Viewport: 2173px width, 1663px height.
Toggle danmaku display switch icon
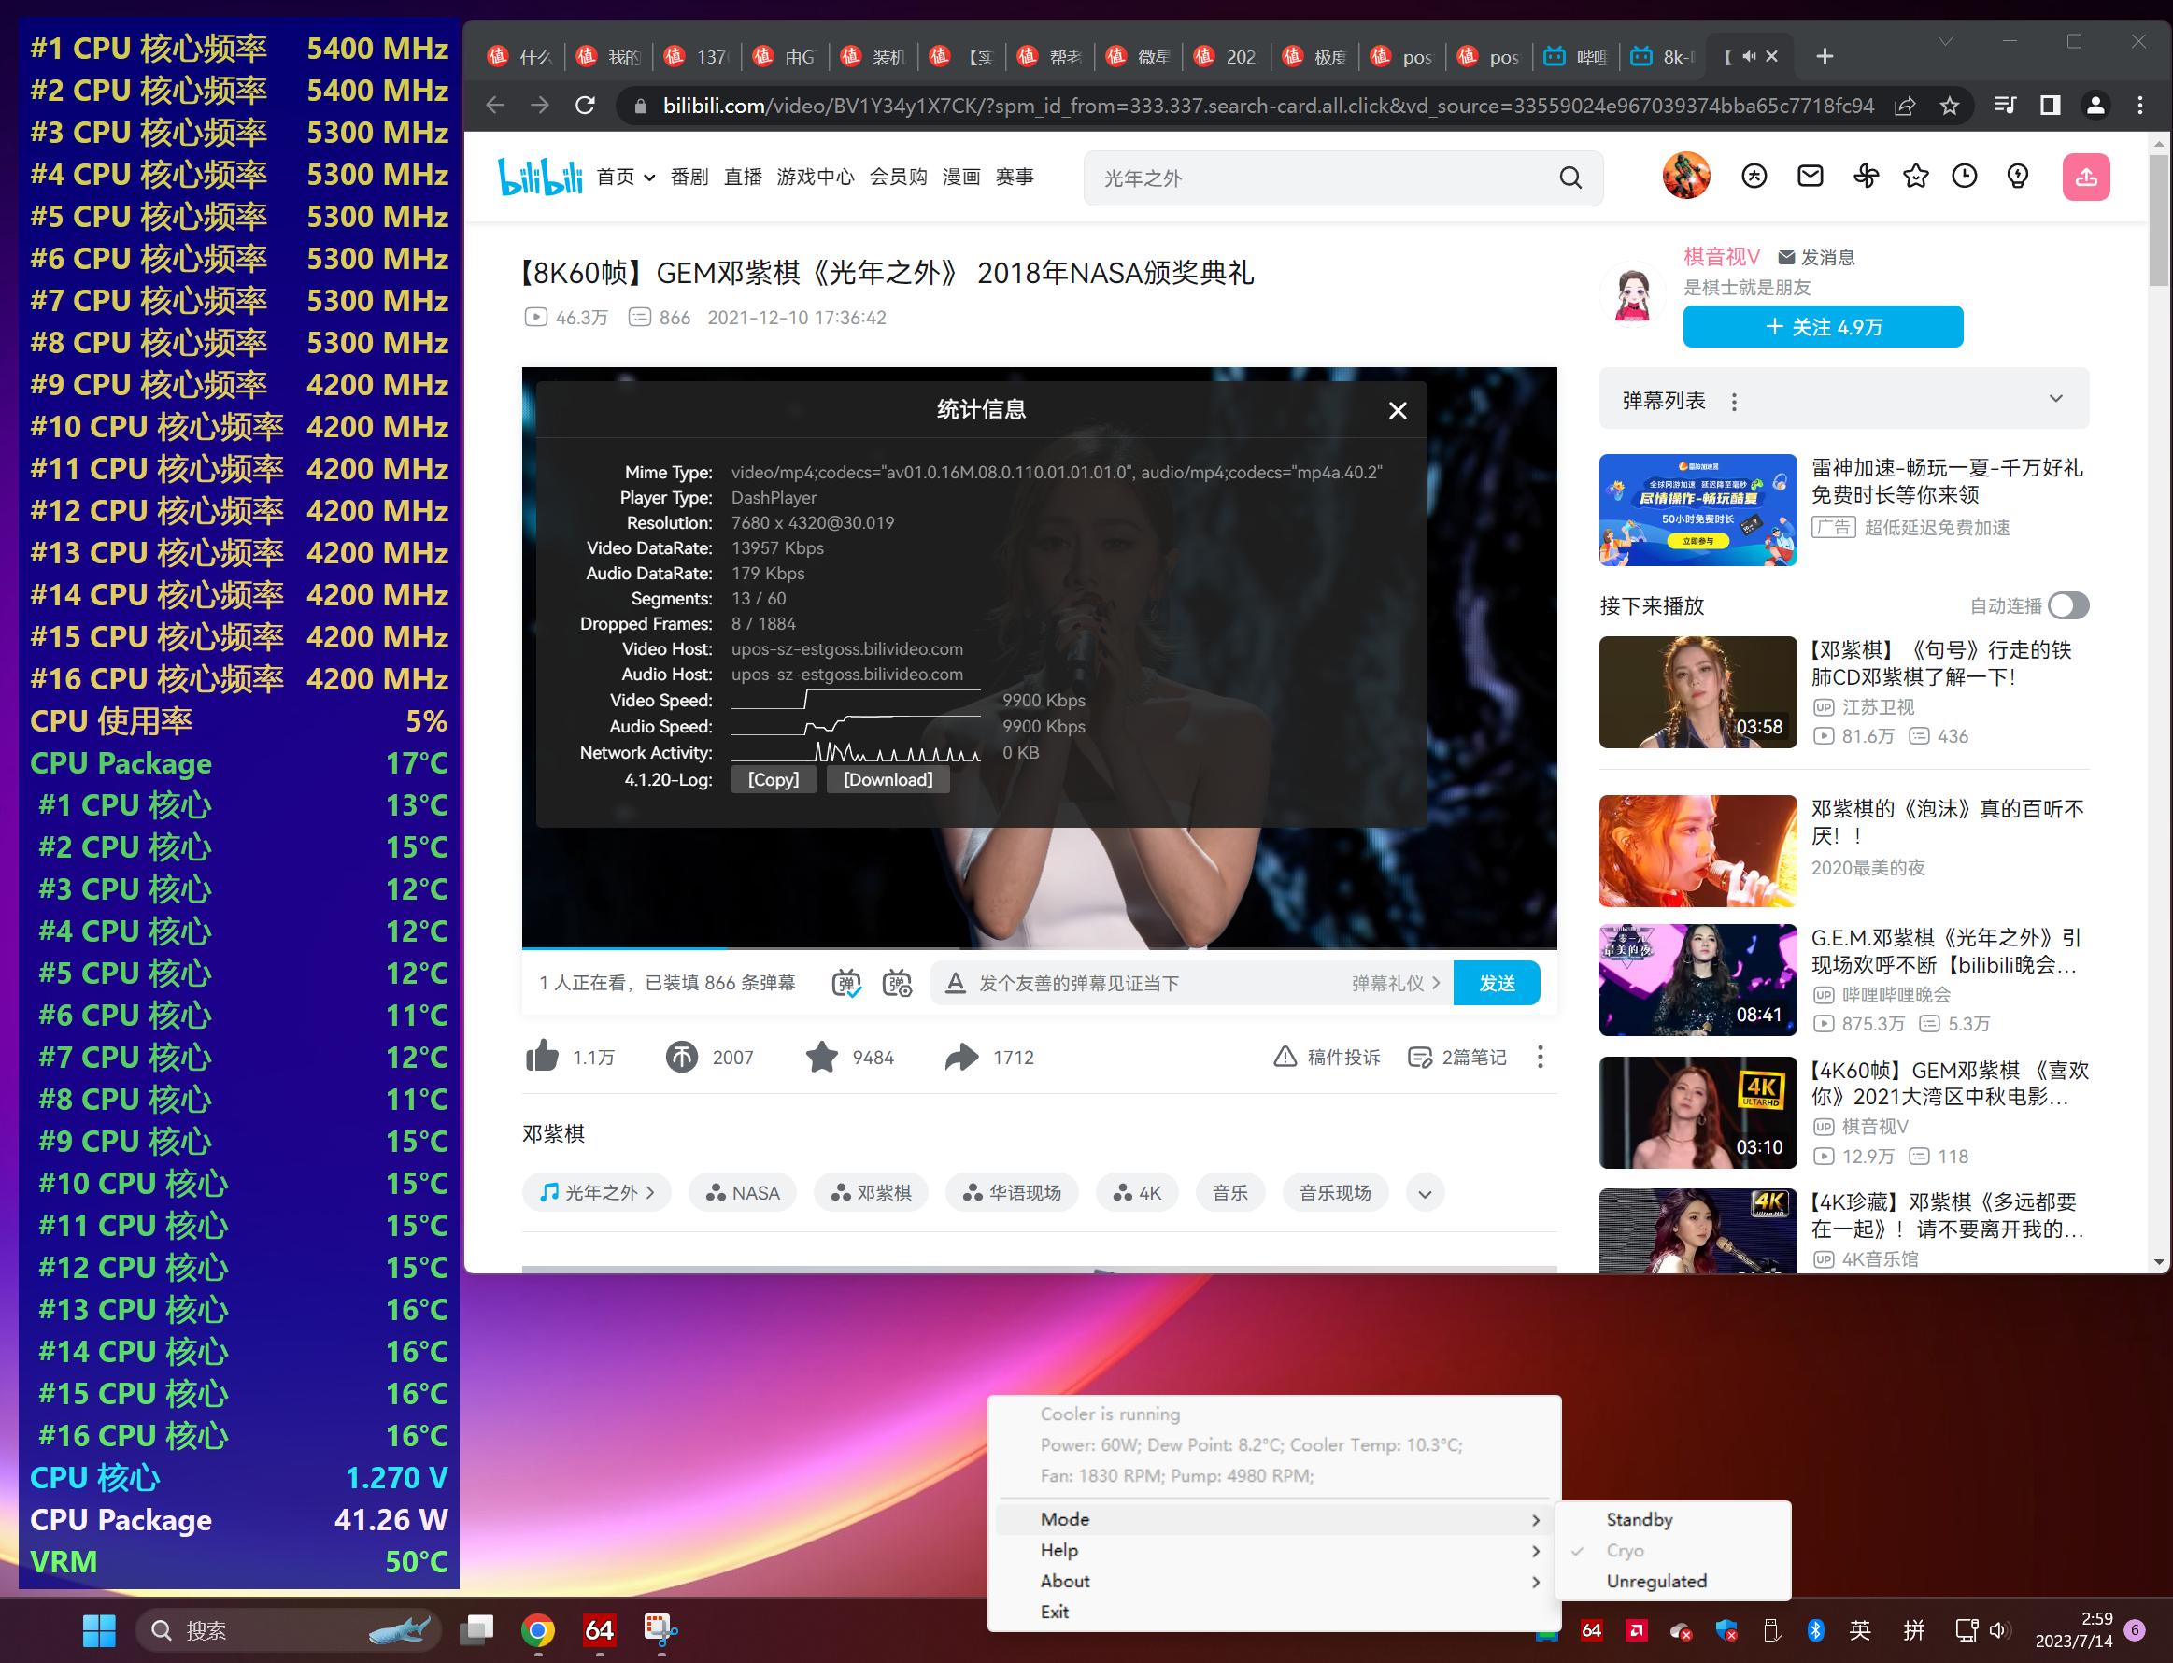pos(846,983)
